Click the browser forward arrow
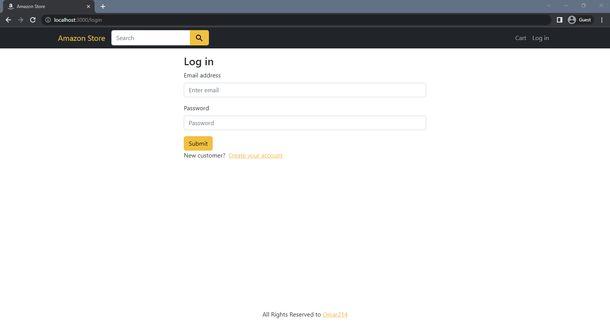 coord(21,20)
